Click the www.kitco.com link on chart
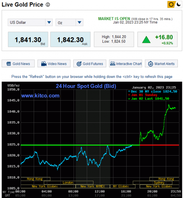Image resolution: width=183 pixels, height=198 pixels. pyautogui.click(x=40, y=95)
